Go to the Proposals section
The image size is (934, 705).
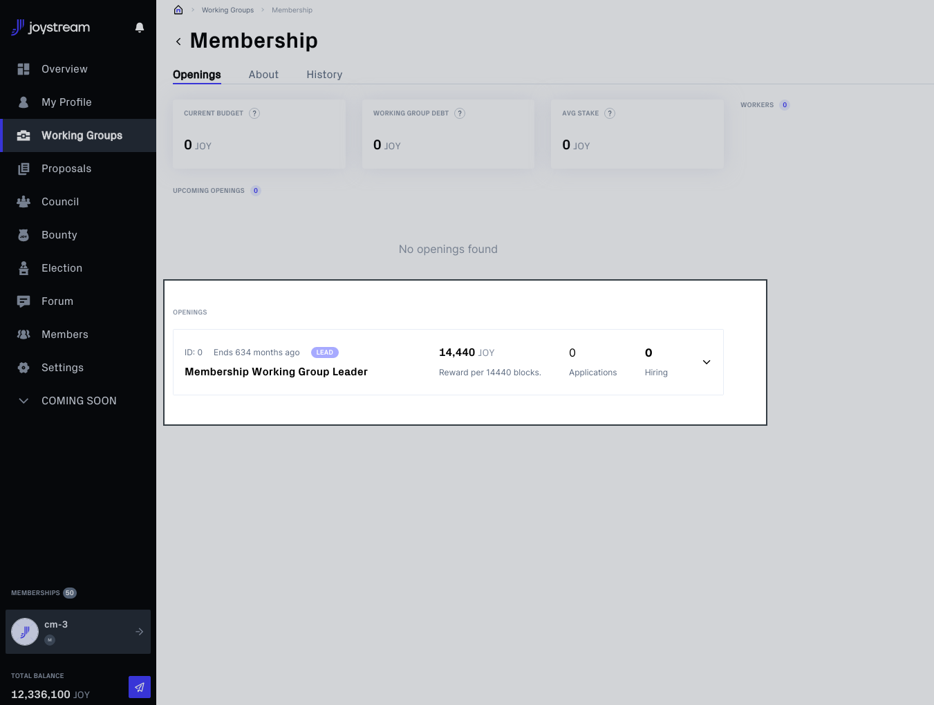click(x=66, y=168)
